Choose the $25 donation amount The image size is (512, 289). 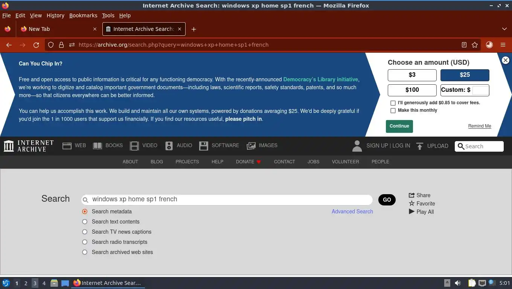coord(465,75)
